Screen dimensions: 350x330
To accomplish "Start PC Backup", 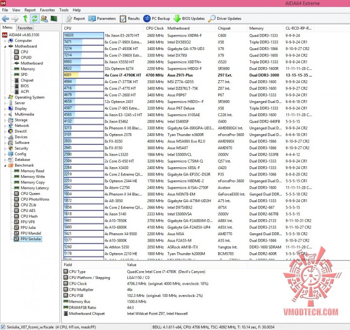I will pos(157,18).
